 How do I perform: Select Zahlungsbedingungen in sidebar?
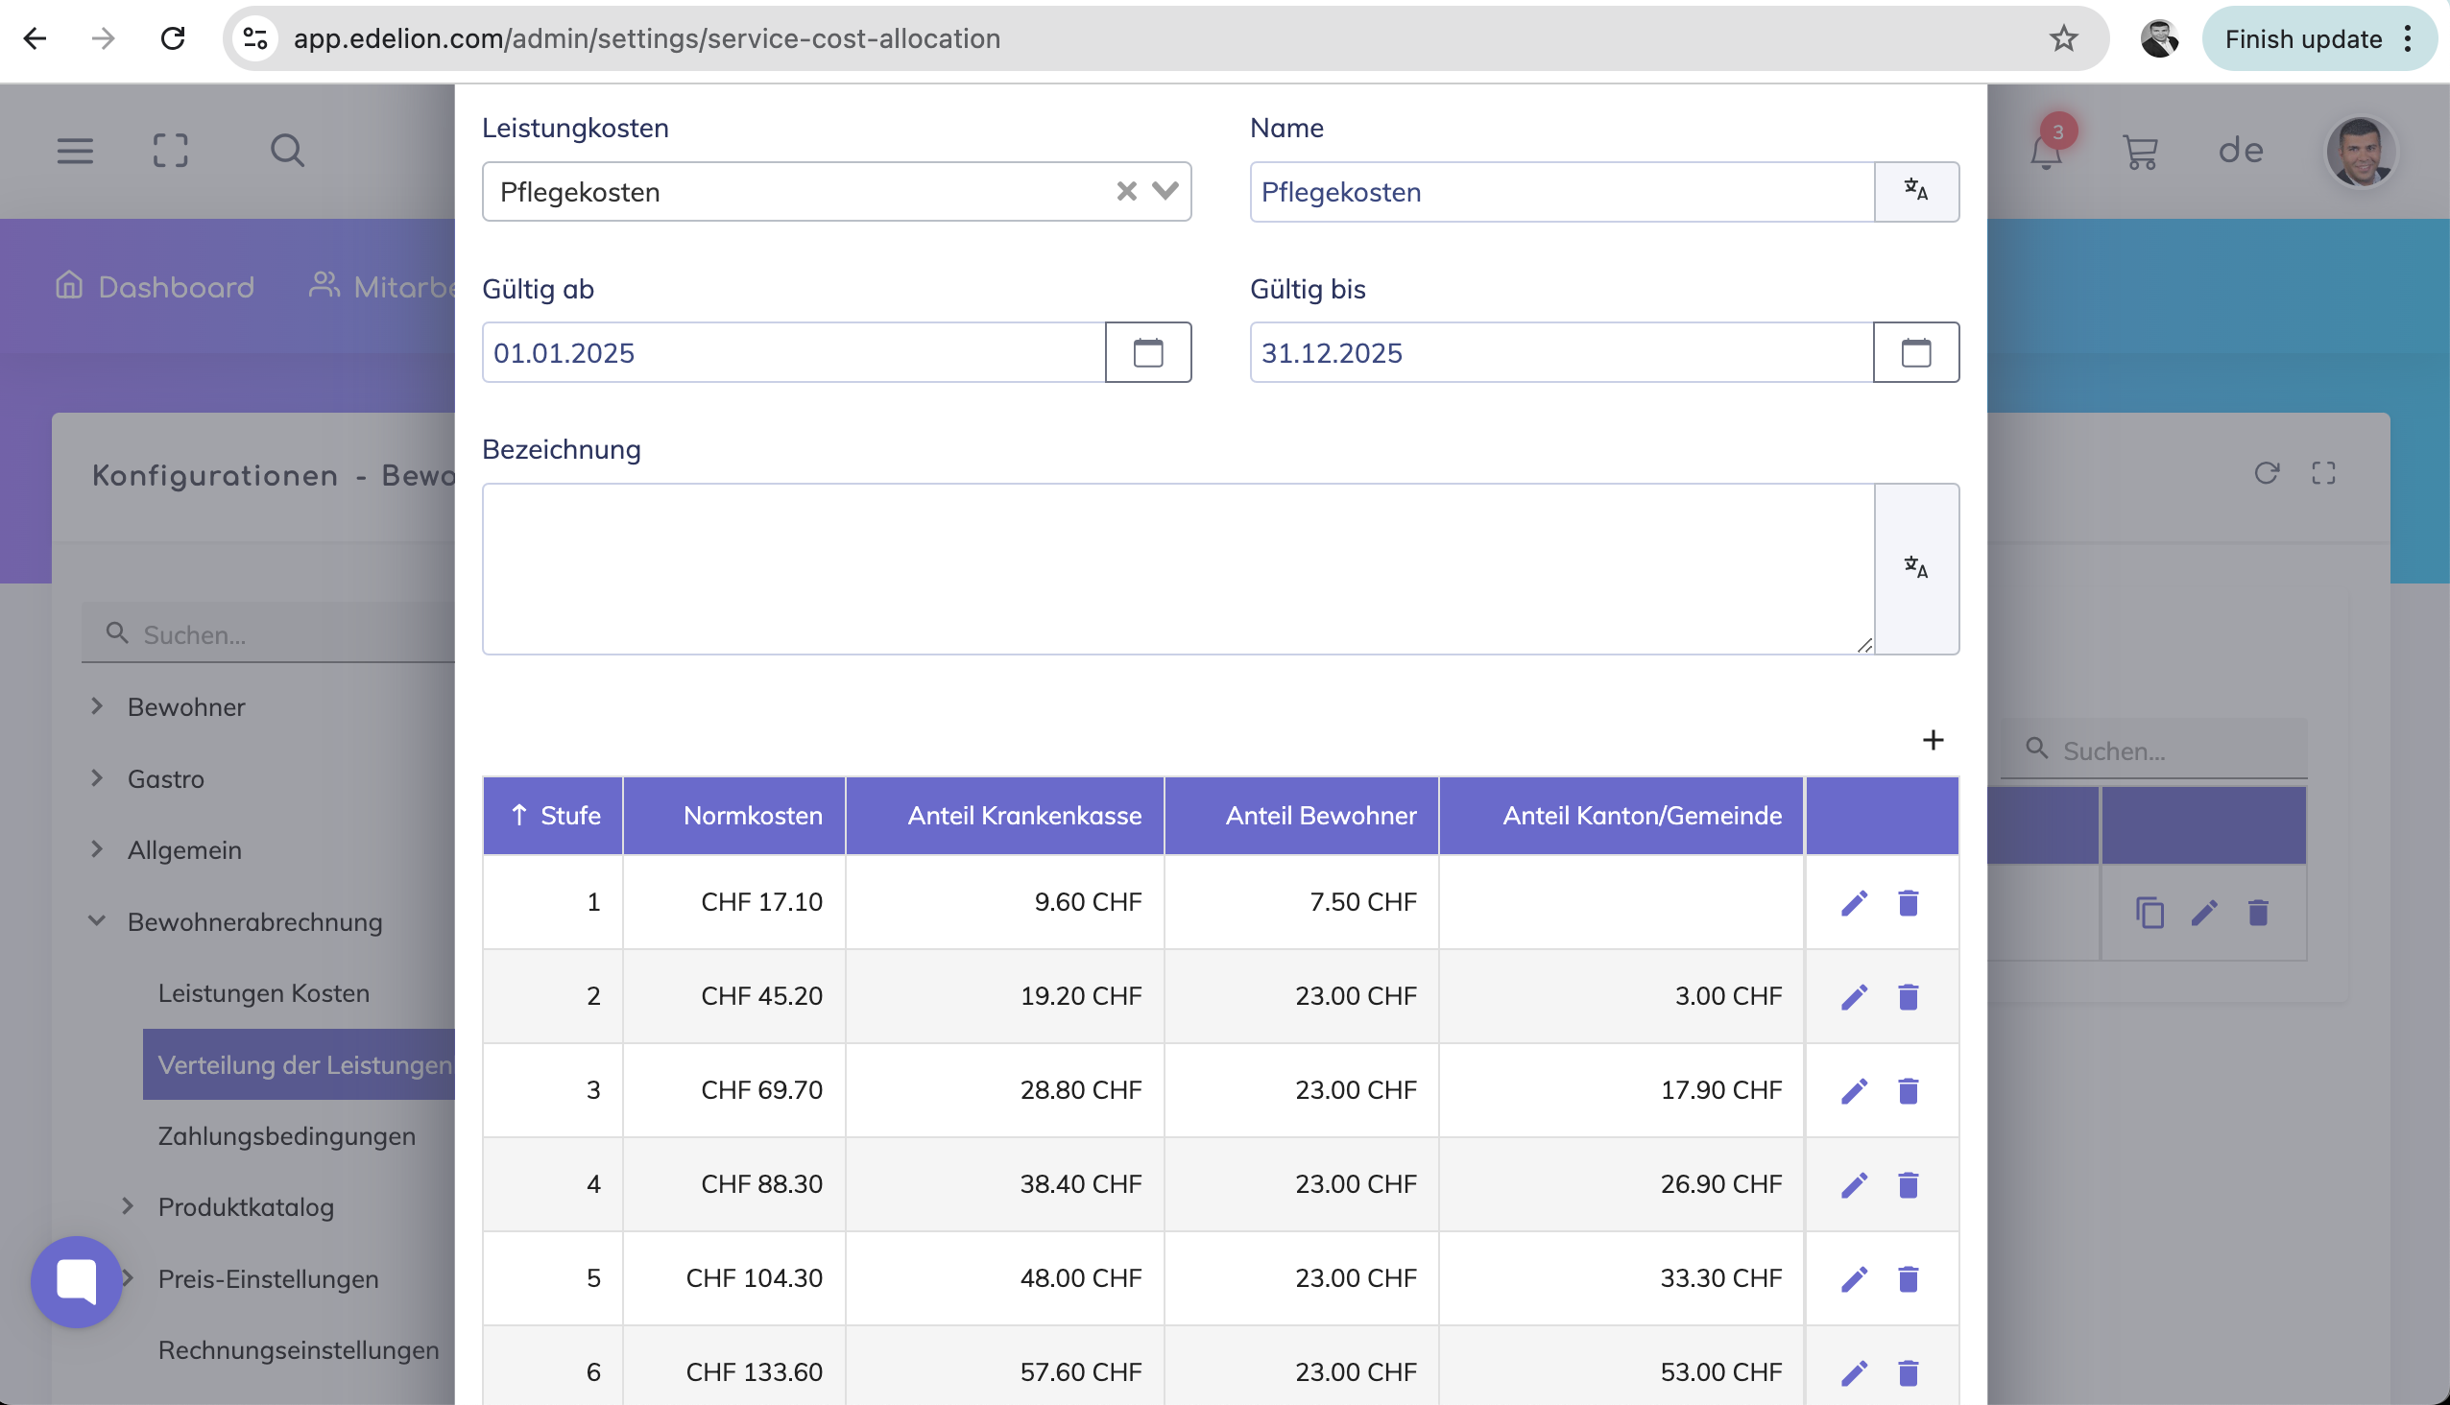point(287,1135)
